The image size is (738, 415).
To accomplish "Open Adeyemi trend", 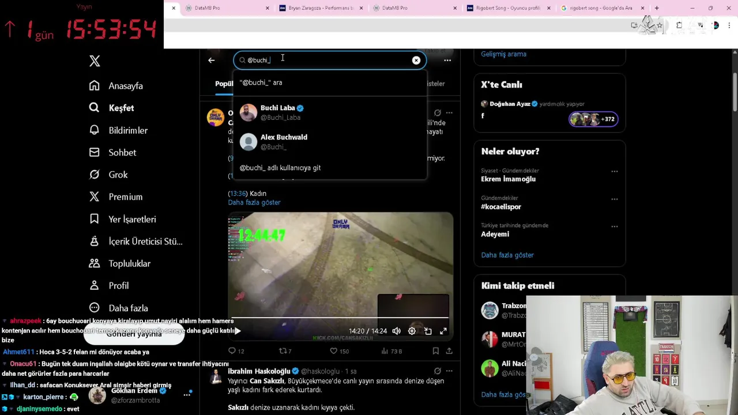I will 495,235.
